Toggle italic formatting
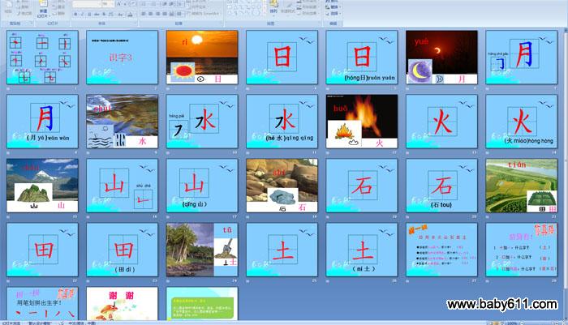The height and width of the screenshot is (325, 568). point(82,14)
